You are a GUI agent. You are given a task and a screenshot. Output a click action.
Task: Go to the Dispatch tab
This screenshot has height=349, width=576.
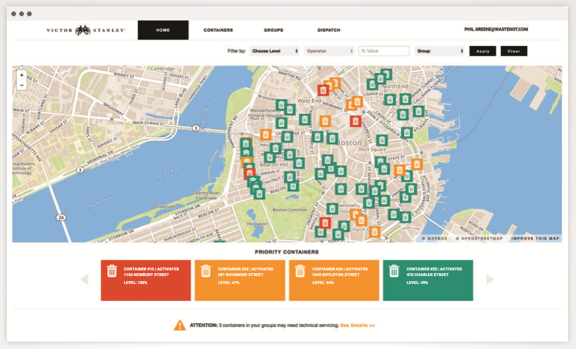coord(328,30)
